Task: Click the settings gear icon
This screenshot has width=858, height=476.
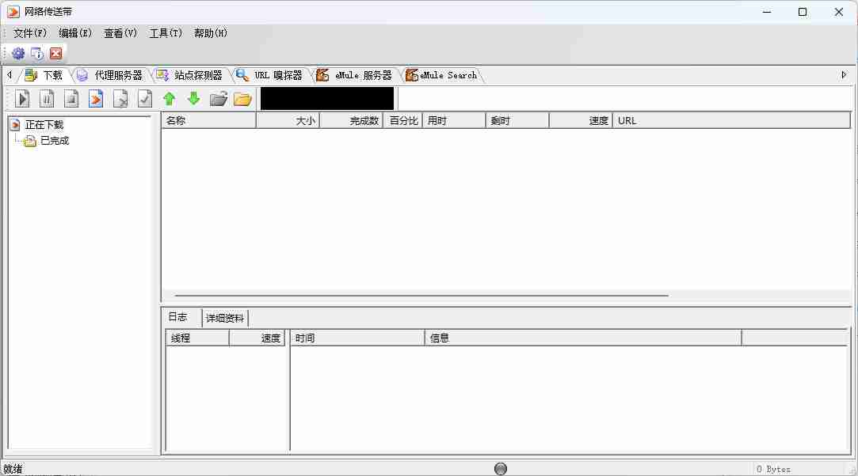Action: (x=18, y=53)
